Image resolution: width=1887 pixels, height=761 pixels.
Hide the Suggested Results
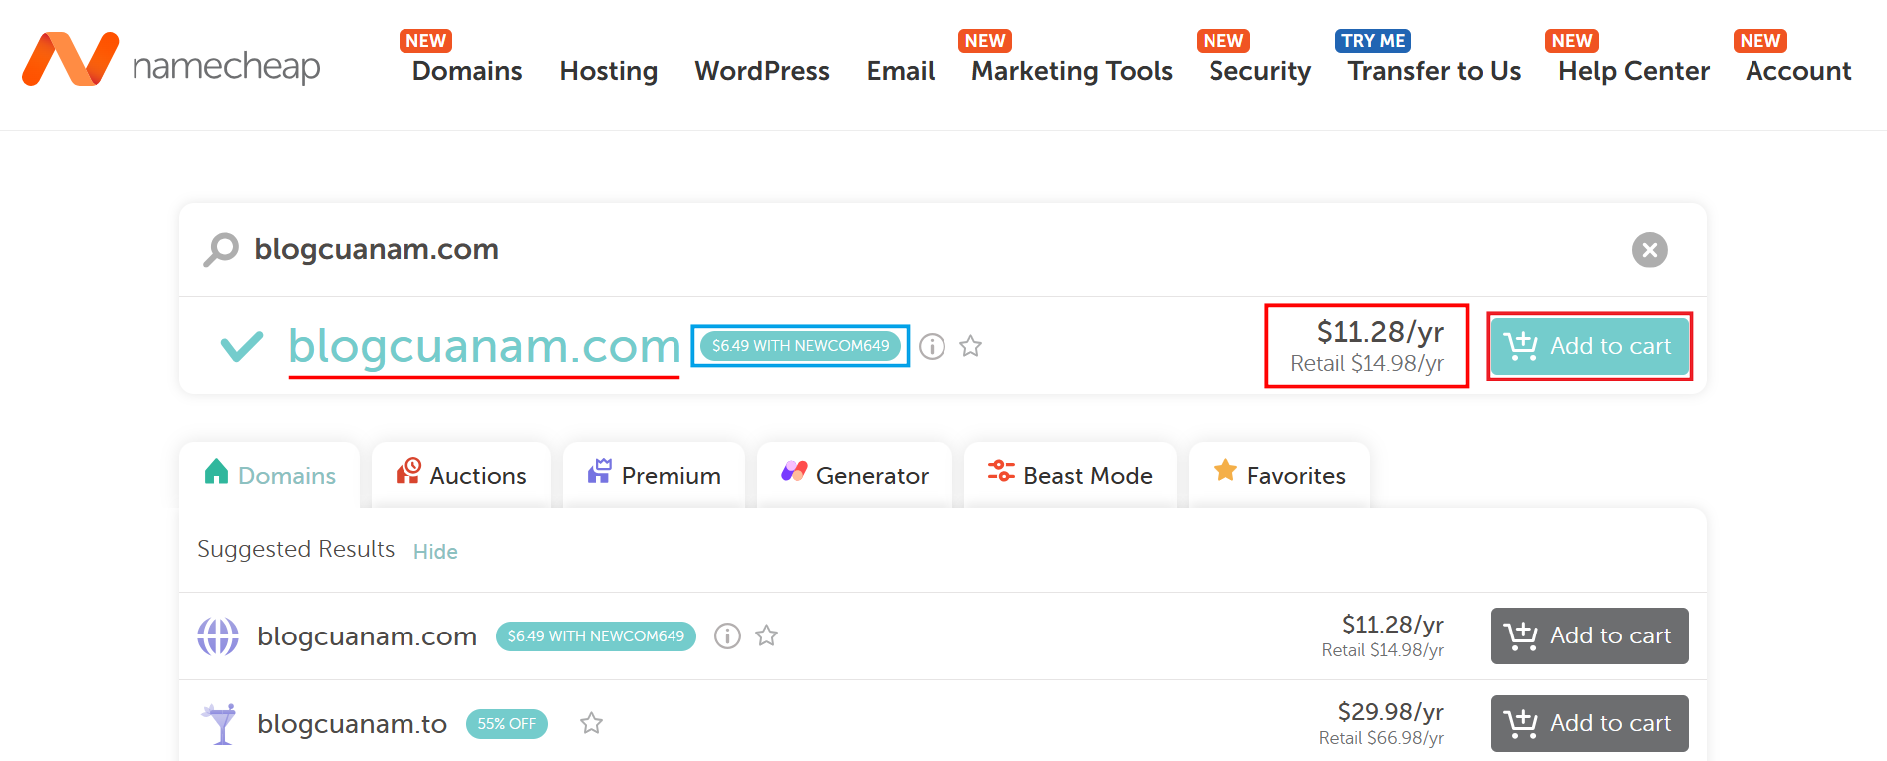coord(435,552)
